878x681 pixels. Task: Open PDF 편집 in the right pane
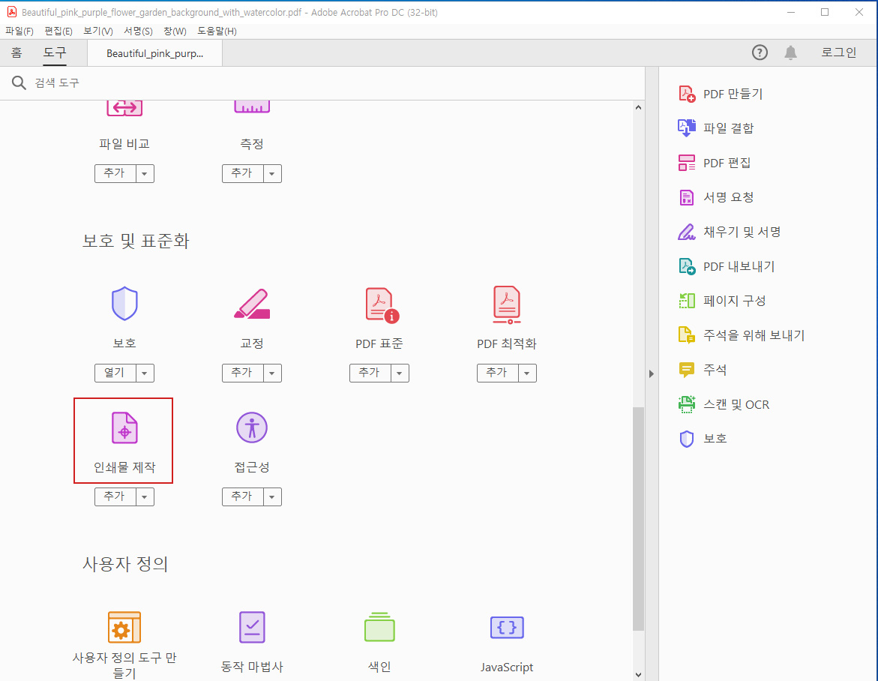[715, 163]
